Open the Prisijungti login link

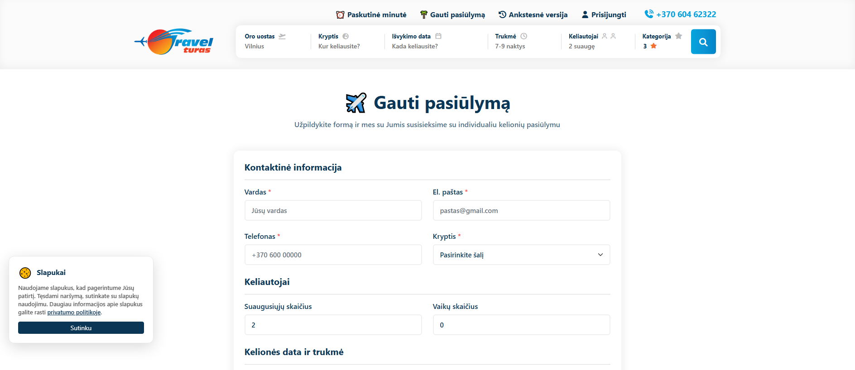pos(604,14)
